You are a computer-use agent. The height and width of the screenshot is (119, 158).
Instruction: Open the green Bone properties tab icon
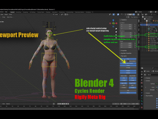point(142,101)
